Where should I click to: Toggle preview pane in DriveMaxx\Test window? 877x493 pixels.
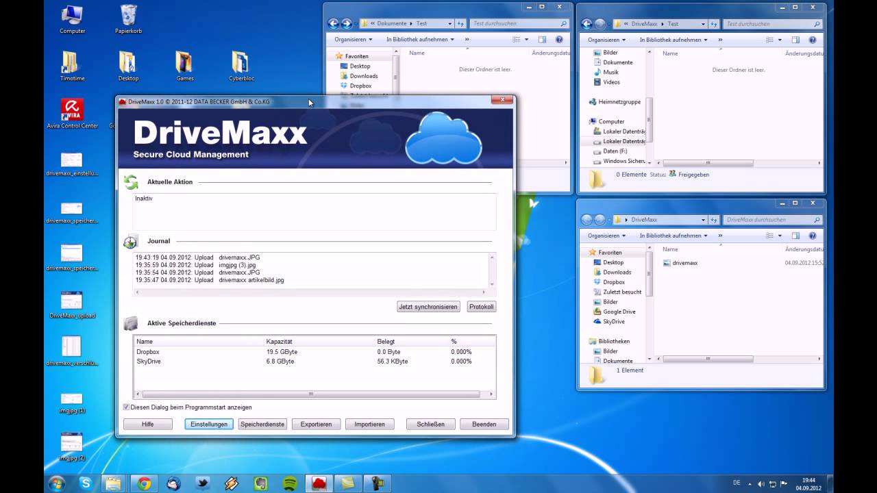tap(795, 40)
